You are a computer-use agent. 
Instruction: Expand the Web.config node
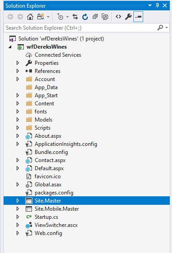click(18, 233)
